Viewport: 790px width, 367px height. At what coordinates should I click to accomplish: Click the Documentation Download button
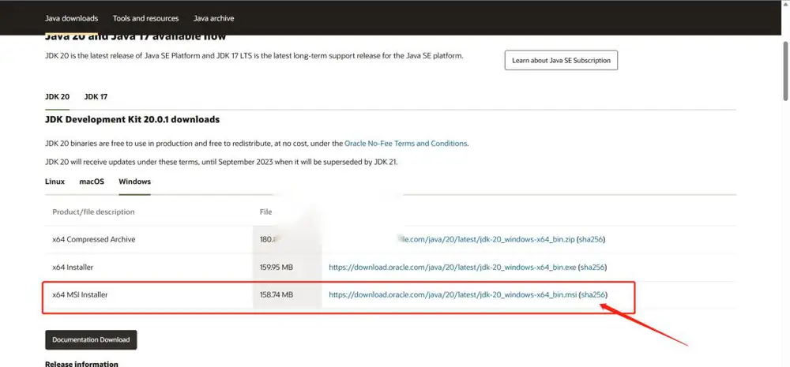pyautogui.click(x=91, y=340)
